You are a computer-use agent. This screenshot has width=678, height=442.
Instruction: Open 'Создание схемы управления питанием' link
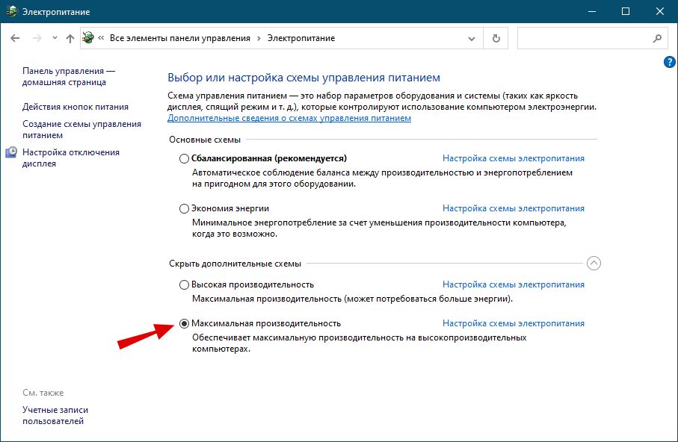coord(81,129)
